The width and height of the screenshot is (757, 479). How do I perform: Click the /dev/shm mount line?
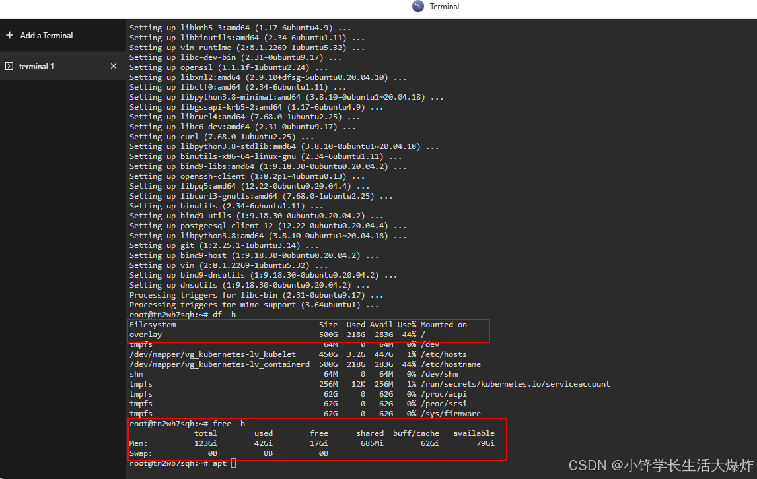[x=436, y=373]
